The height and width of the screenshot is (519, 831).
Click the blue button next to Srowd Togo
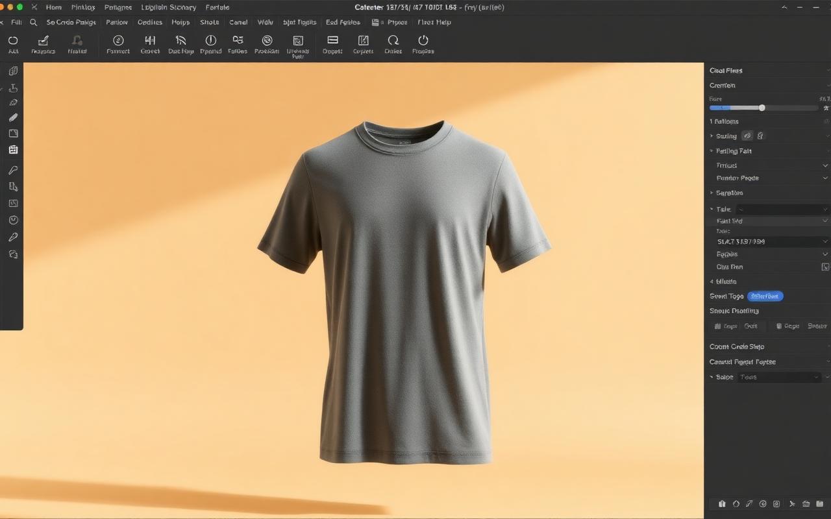(765, 296)
